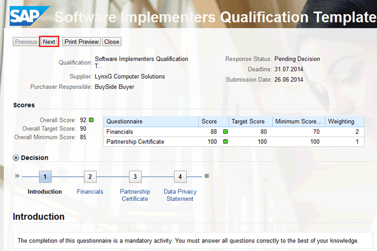Click the truncated Qualification name value
Viewport: 377px width, 251px height.
click(x=141, y=63)
